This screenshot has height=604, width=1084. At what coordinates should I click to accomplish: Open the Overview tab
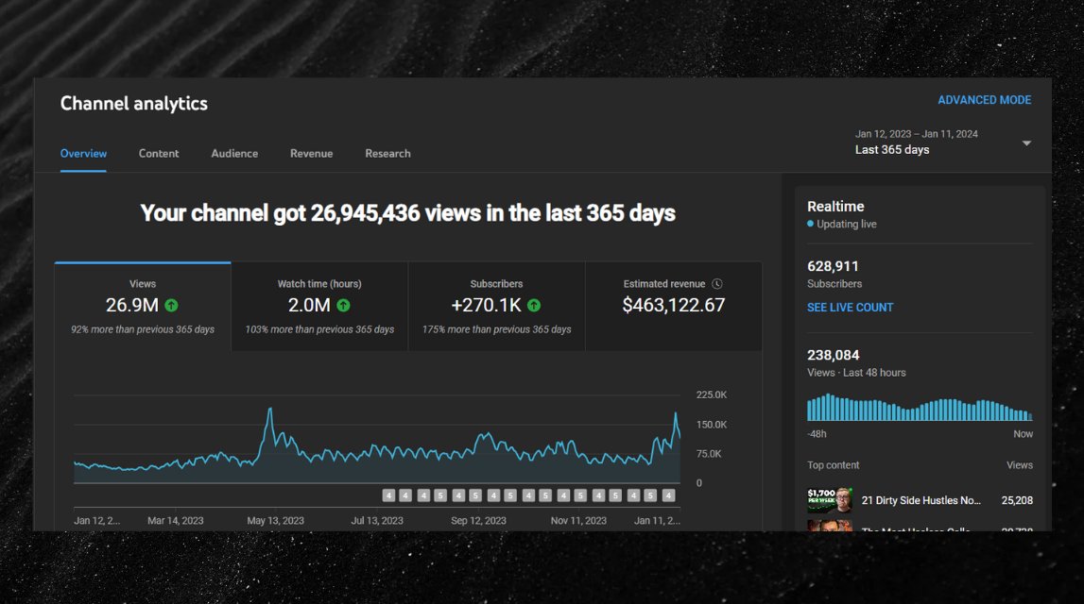pos(83,153)
